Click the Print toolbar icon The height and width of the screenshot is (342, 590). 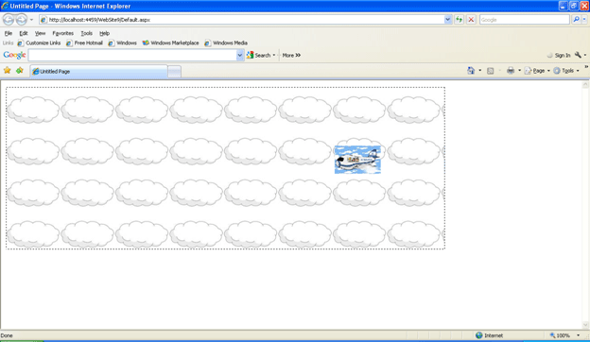pyautogui.click(x=511, y=70)
